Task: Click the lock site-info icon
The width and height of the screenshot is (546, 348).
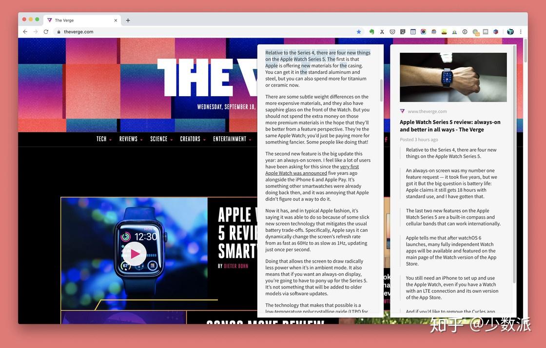Action: [59, 32]
